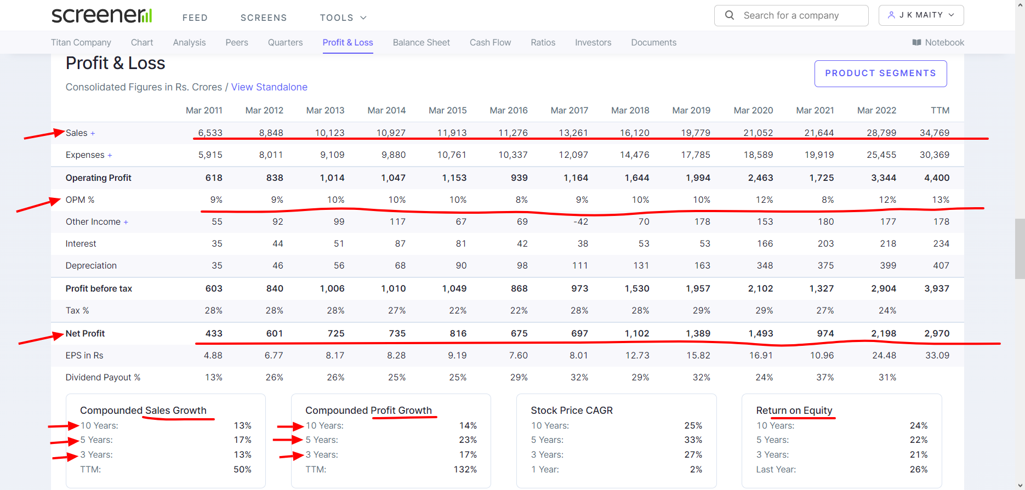Click the user profile icon
This screenshot has height=490, width=1025.
point(891,15)
